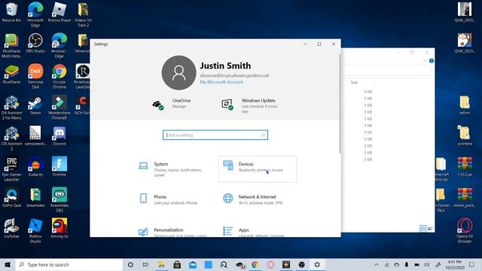
Task: Select the Google Chrome desktop shortcut
Action: [x=59, y=76]
